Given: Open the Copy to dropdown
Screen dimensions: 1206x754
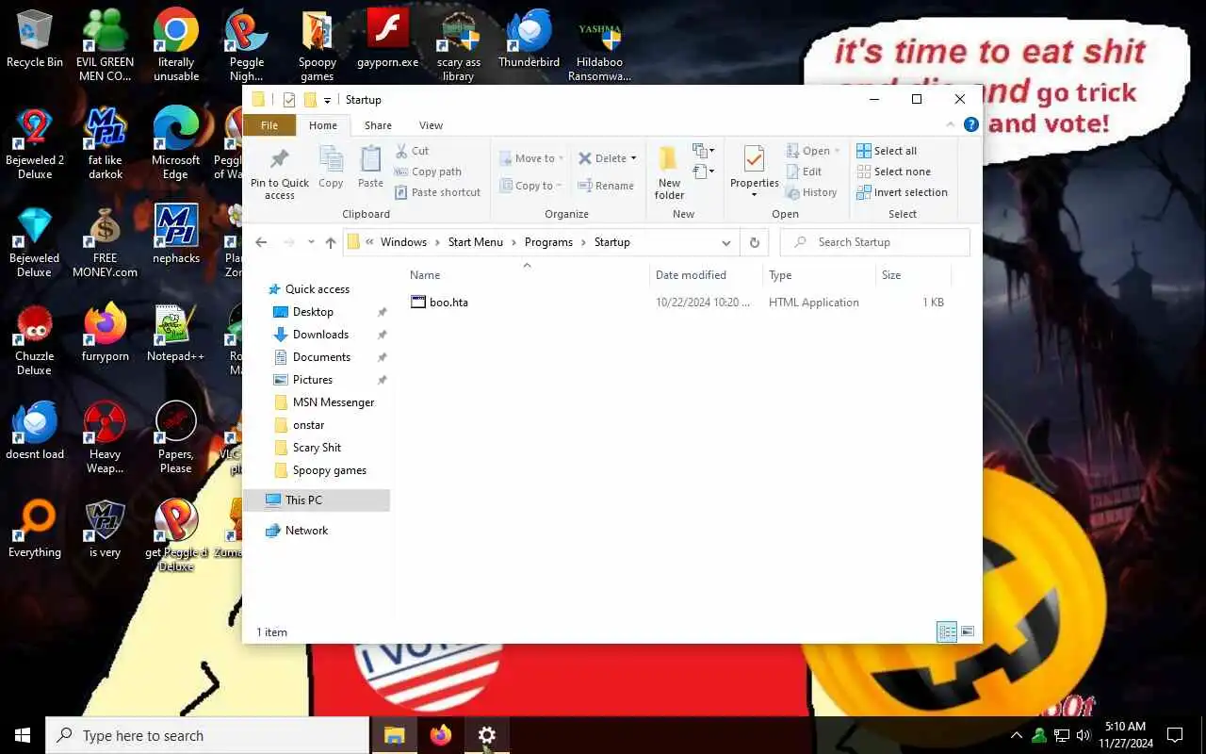Looking at the screenshot, I should pos(530,186).
